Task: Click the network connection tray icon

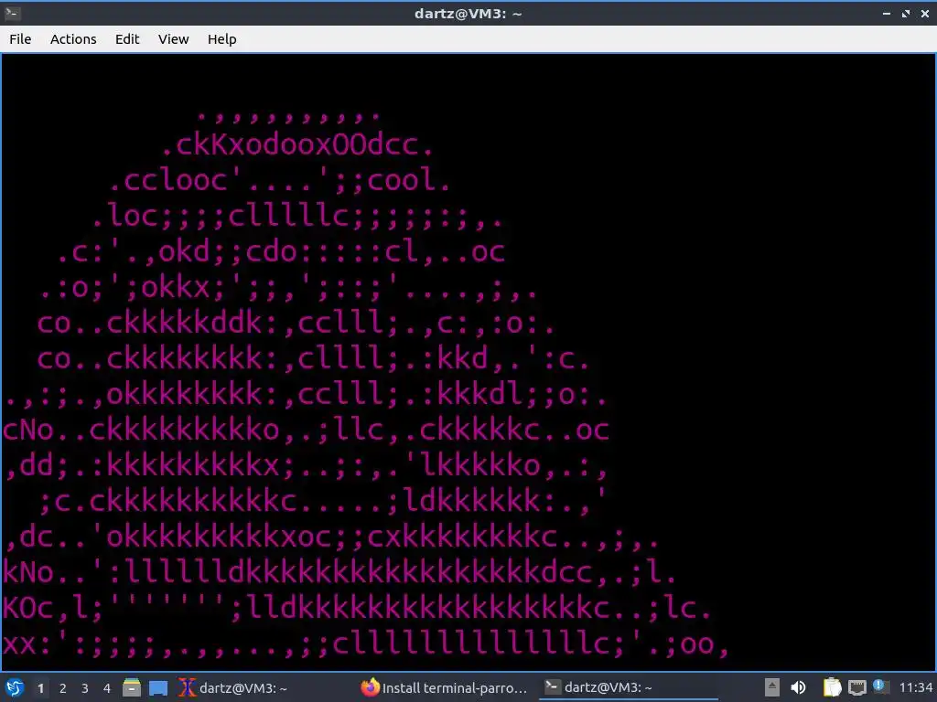Action: pyautogui.click(x=856, y=687)
